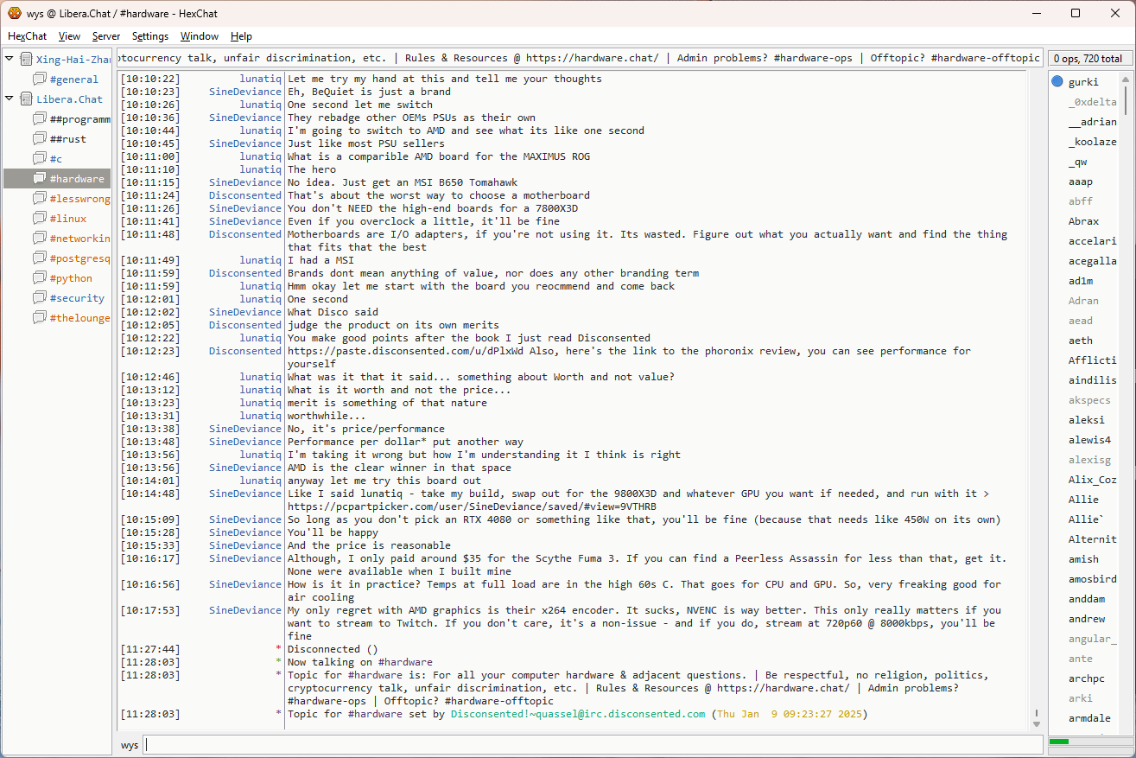Open the Server menu

[x=106, y=36]
